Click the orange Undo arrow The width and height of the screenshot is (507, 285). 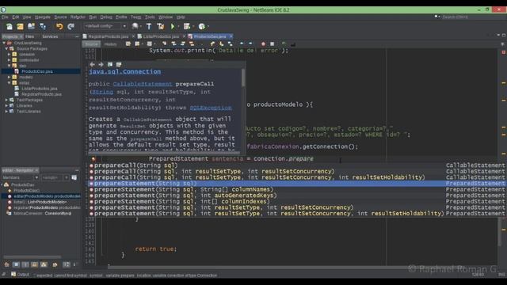click(x=59, y=26)
